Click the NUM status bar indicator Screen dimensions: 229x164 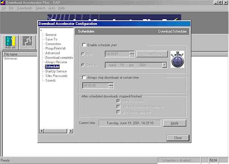(213, 160)
